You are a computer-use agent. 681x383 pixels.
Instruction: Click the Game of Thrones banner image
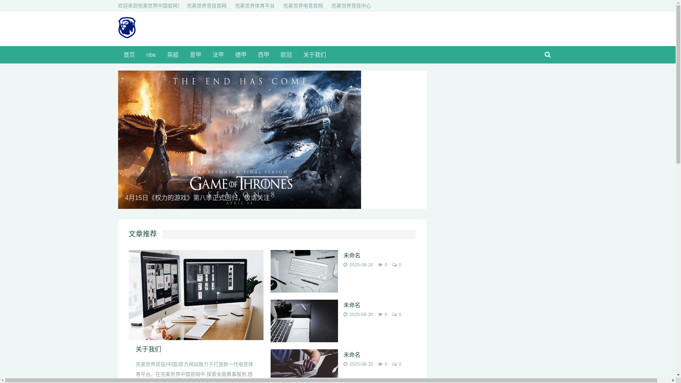[x=239, y=139]
